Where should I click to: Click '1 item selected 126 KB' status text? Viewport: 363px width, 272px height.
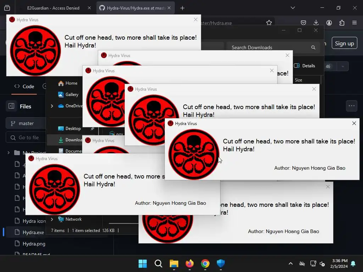coord(93,231)
